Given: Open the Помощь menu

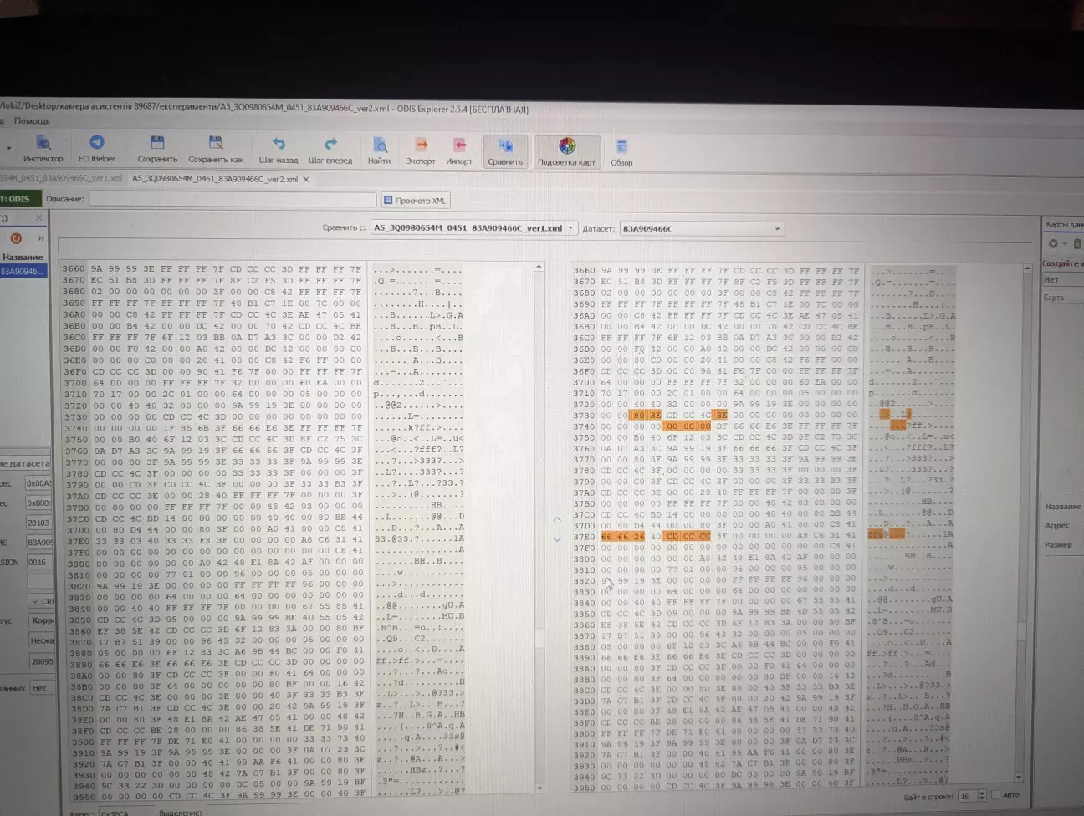Looking at the screenshot, I should click(x=32, y=120).
